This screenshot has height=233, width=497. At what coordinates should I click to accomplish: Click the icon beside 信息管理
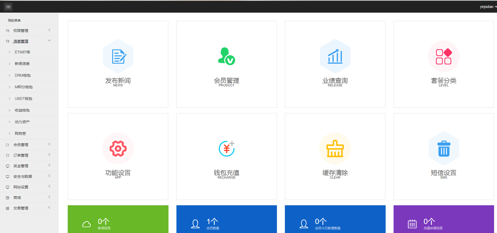(8, 41)
